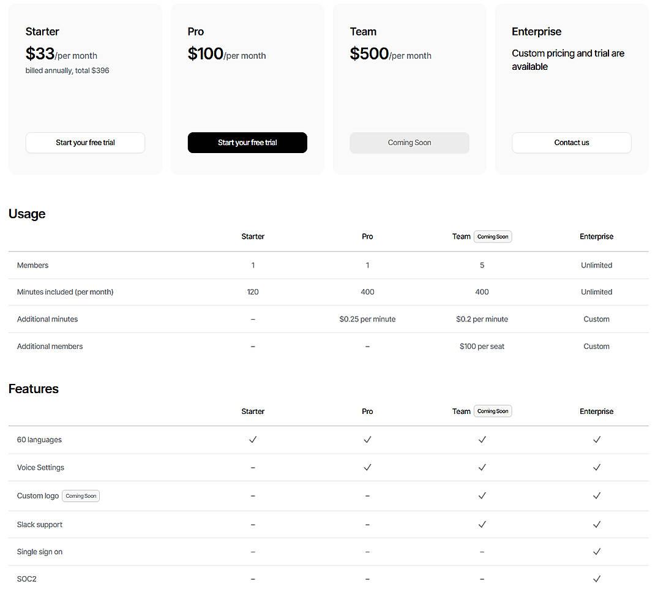Click the Coming Soon badge beside Custom logo
Screen dimensions: 655x597
(x=81, y=496)
